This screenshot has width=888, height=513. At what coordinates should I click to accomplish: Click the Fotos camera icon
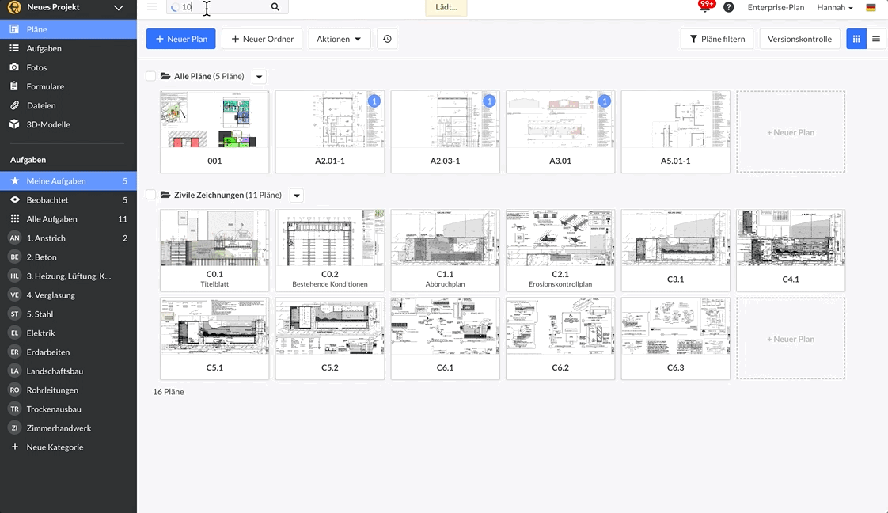tap(14, 67)
